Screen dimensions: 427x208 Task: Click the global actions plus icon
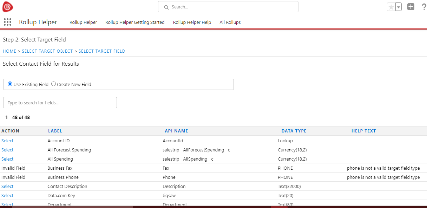point(411,7)
